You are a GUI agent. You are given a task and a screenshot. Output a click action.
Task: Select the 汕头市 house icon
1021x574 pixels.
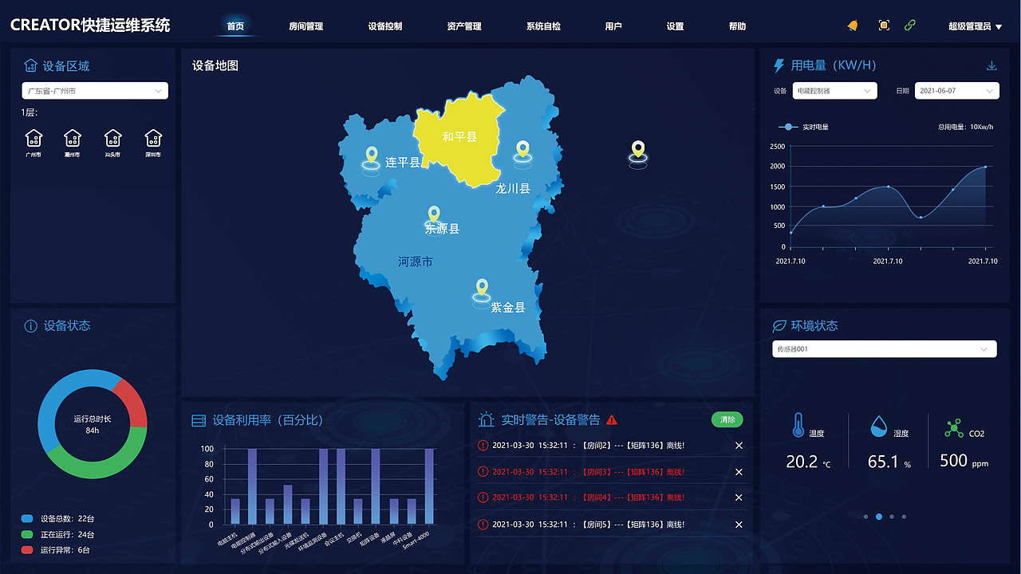113,138
